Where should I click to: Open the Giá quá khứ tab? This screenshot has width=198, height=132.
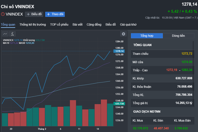click(128, 24)
